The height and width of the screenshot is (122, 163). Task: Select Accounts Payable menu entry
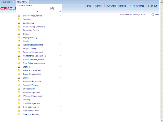(x=31, y=85)
